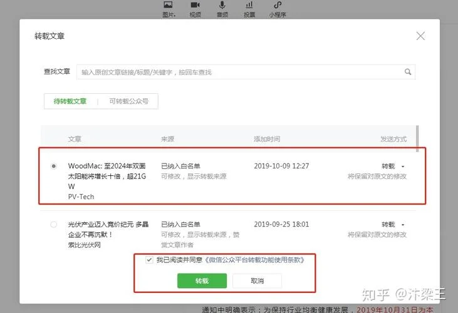Click the video (视频) icon in background toolbar
The image size is (458, 313).
195,4
